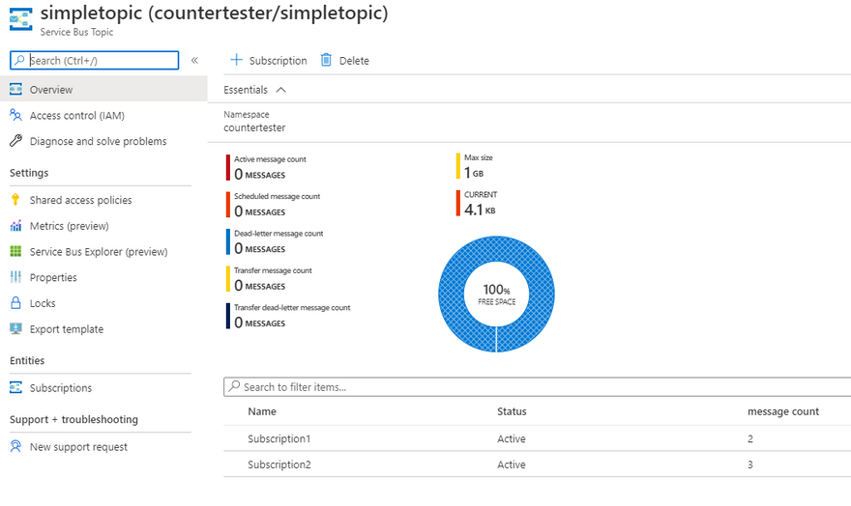Click the Delete toolbar button
This screenshot has height=506, width=851.
click(x=344, y=60)
